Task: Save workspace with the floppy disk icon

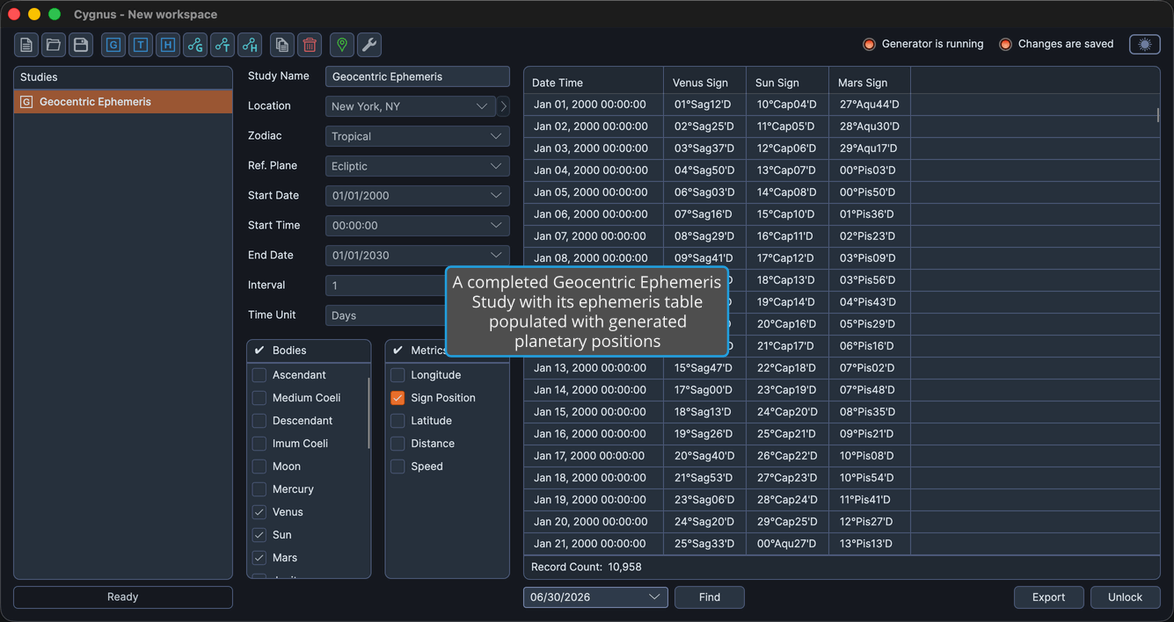Action: point(81,45)
